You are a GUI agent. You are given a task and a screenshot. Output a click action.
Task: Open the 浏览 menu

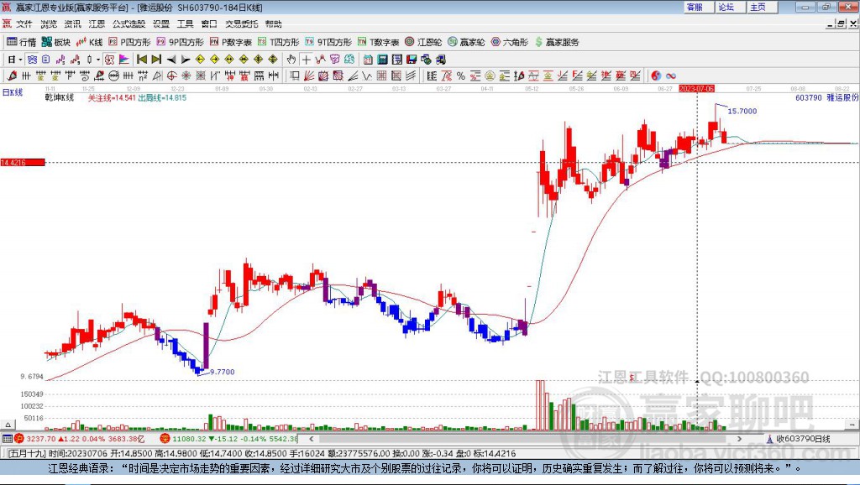pyautogui.click(x=48, y=23)
